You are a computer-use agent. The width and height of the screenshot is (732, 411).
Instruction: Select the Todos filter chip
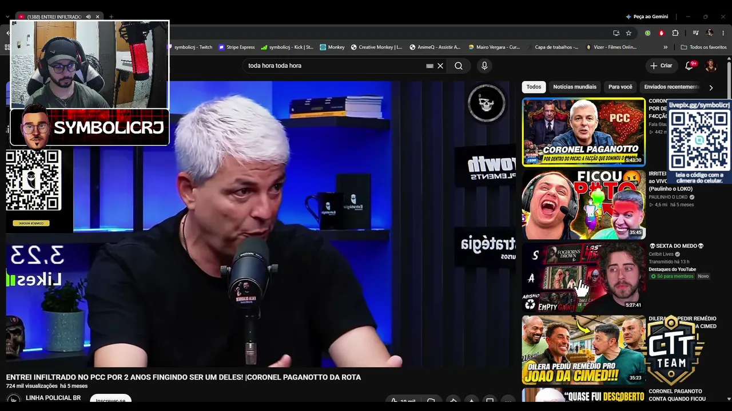(x=534, y=87)
